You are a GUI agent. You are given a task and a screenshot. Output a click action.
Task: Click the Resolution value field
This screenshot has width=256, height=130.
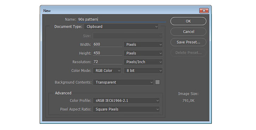pyautogui.click(x=107, y=62)
